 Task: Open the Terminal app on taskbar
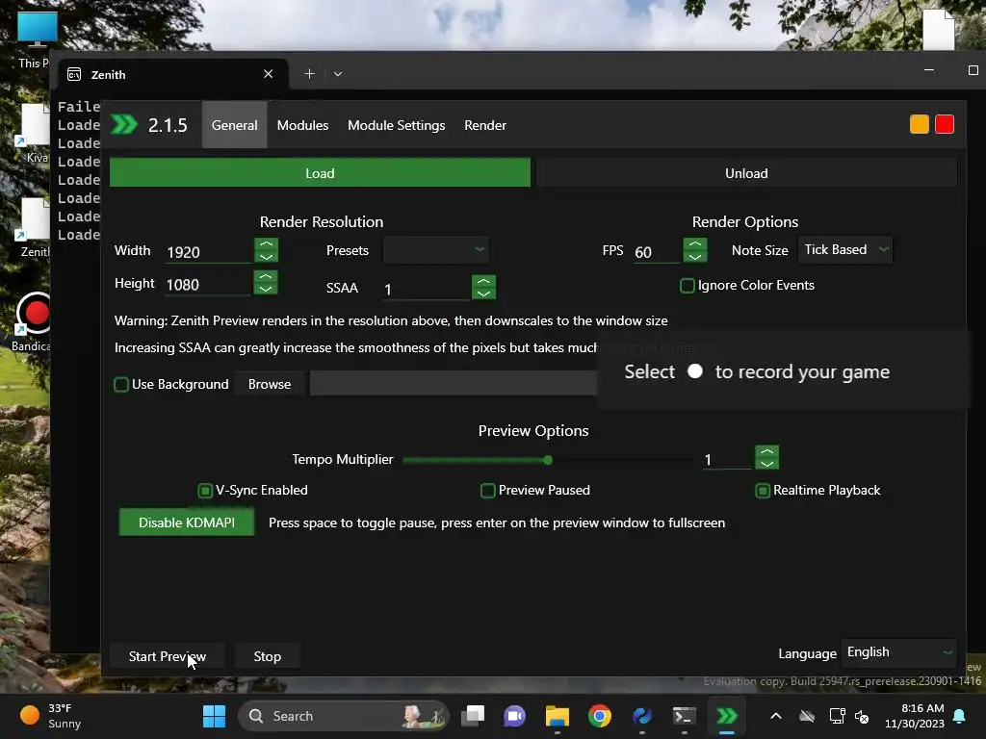(685, 716)
